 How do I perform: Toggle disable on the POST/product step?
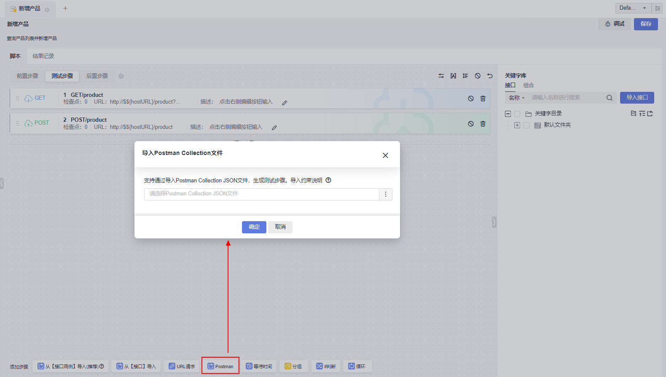click(470, 124)
